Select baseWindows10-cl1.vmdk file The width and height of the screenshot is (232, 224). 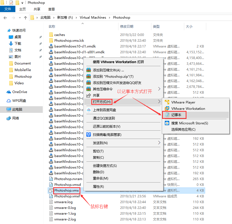[75, 46]
